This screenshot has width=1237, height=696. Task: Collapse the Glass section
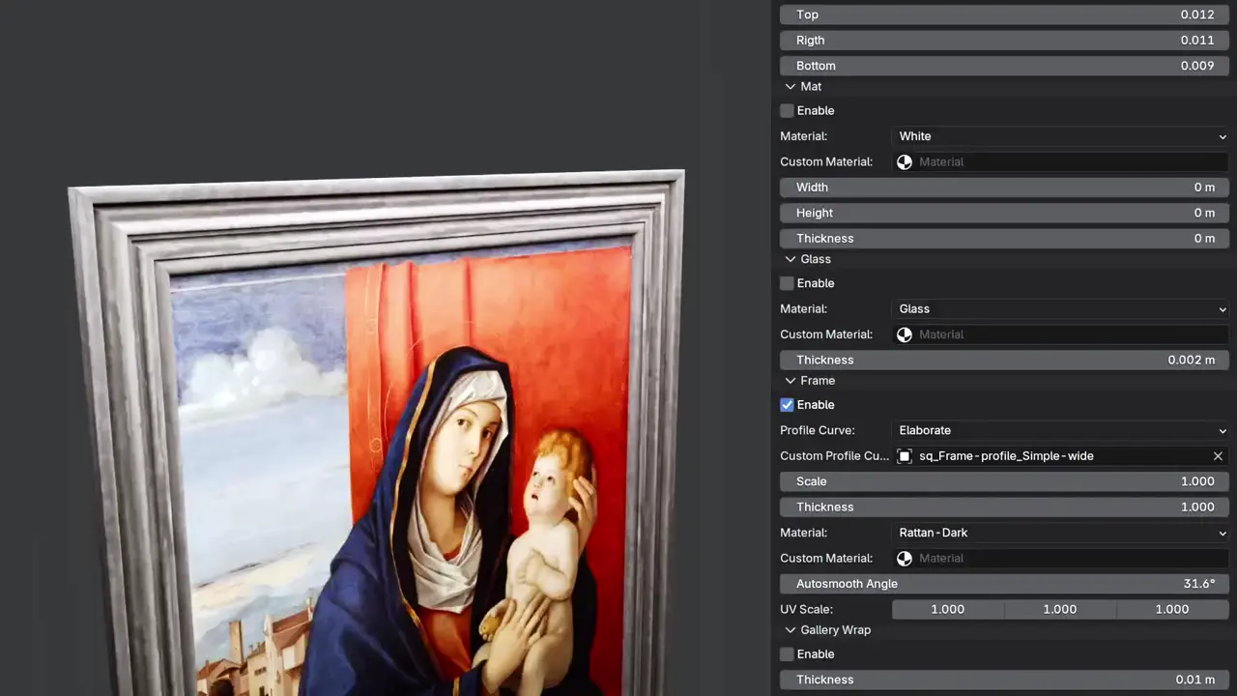791,259
